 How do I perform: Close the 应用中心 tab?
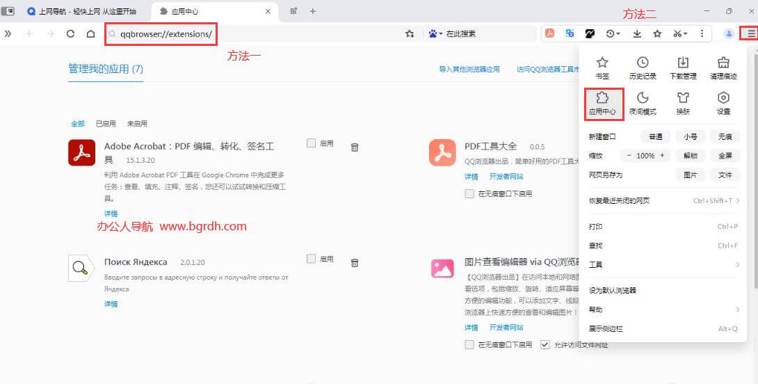(268, 11)
